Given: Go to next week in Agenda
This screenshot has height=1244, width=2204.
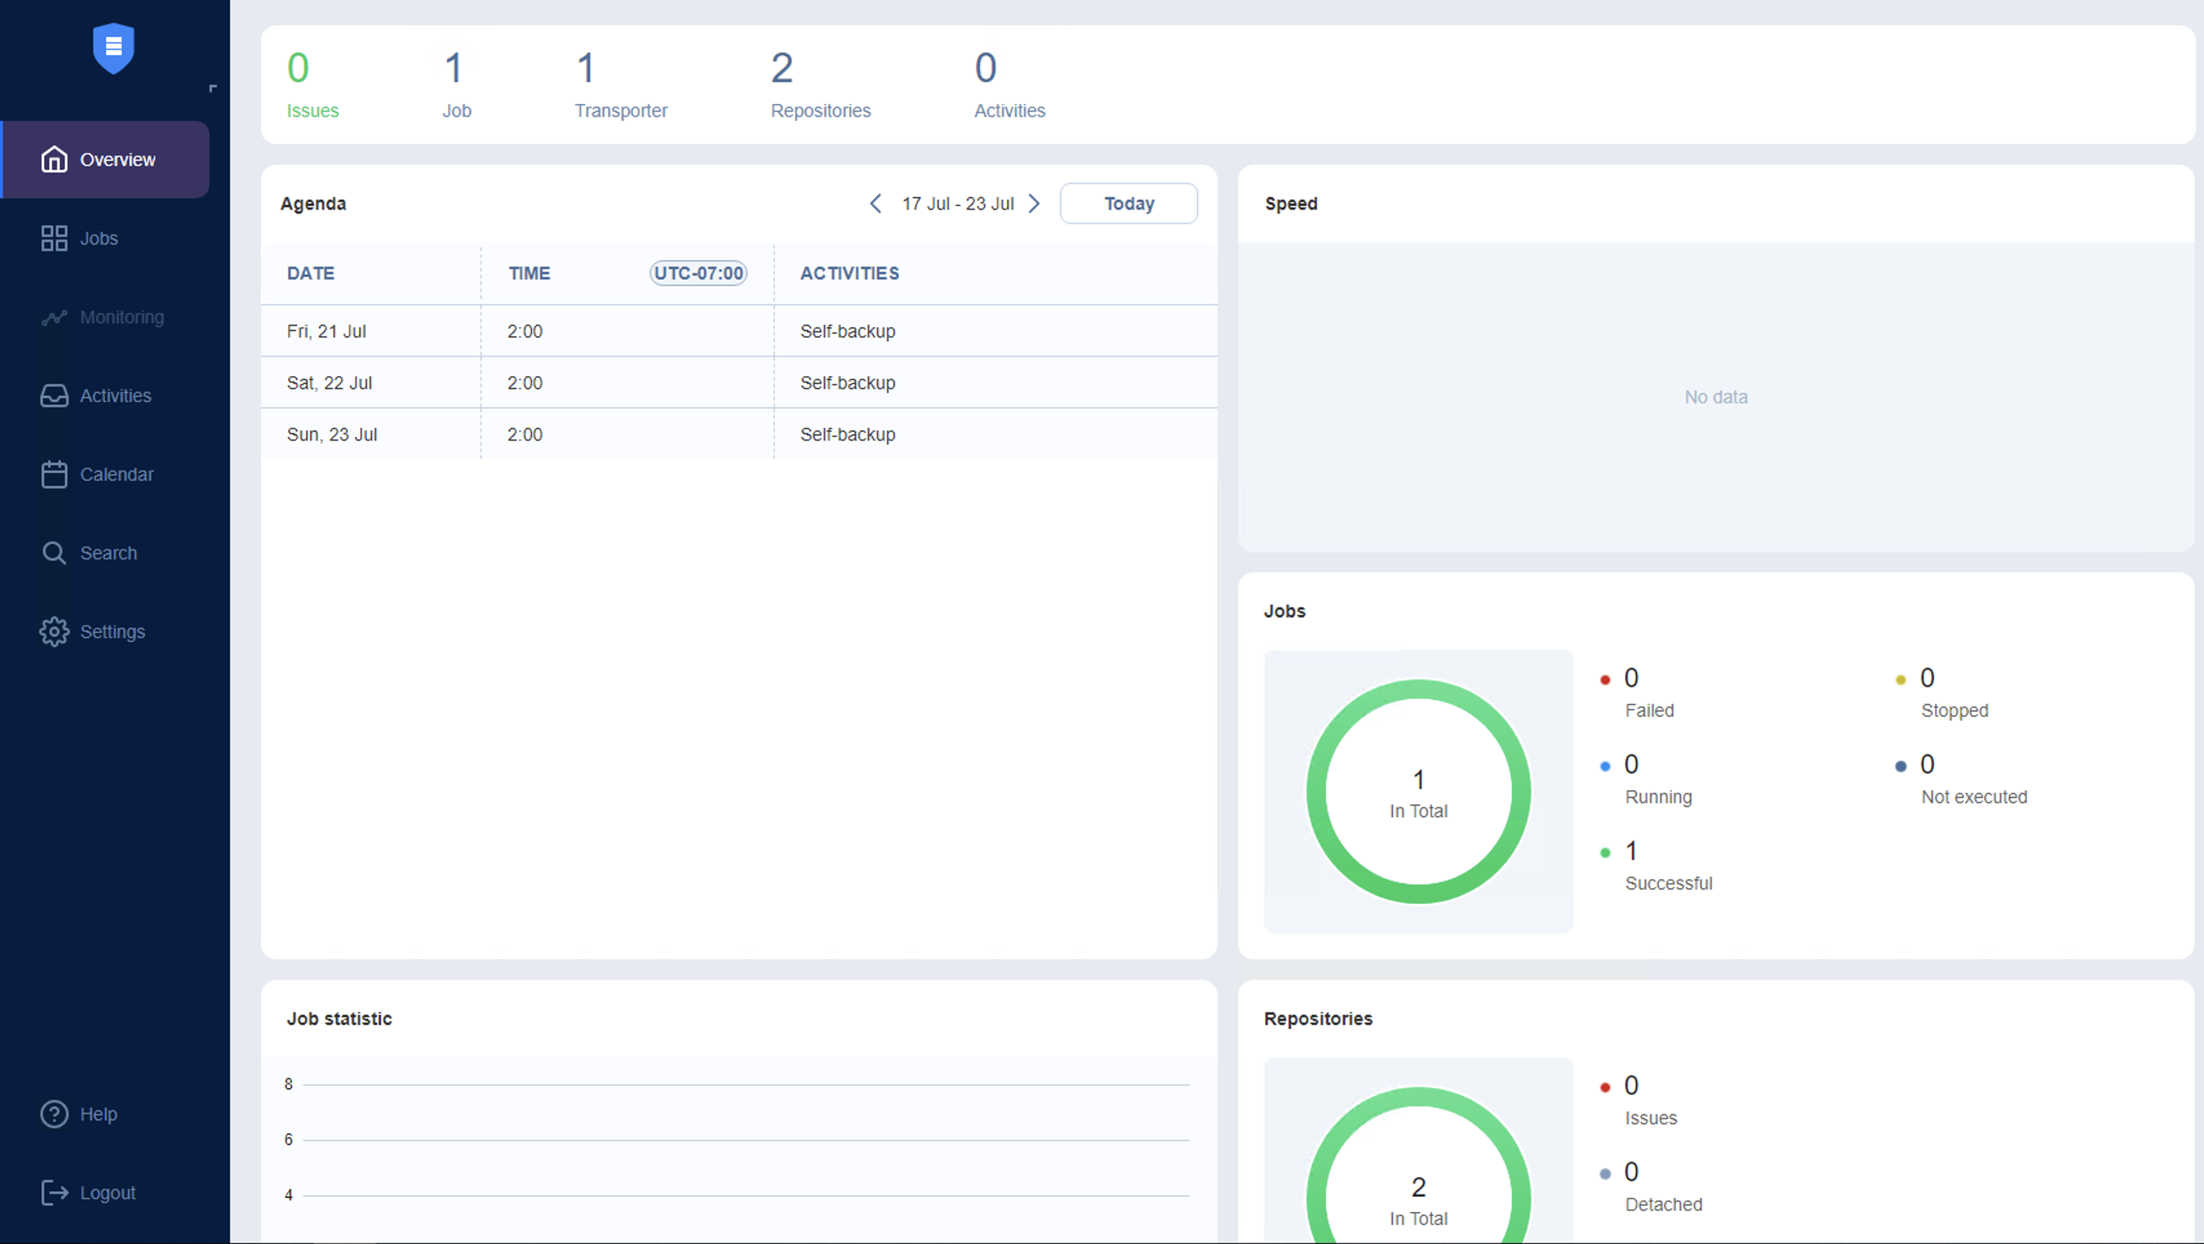Looking at the screenshot, I should (1034, 203).
